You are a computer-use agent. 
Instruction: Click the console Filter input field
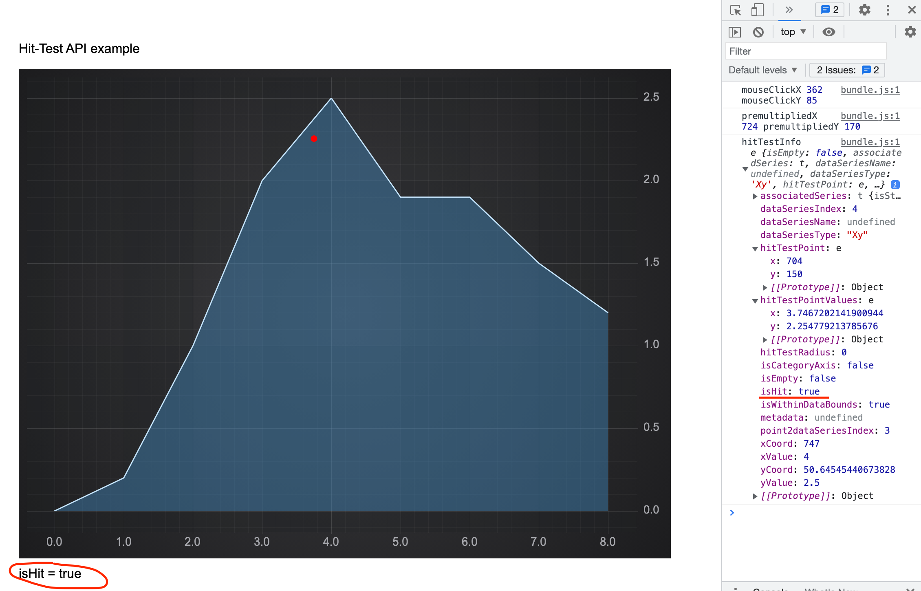click(x=805, y=51)
